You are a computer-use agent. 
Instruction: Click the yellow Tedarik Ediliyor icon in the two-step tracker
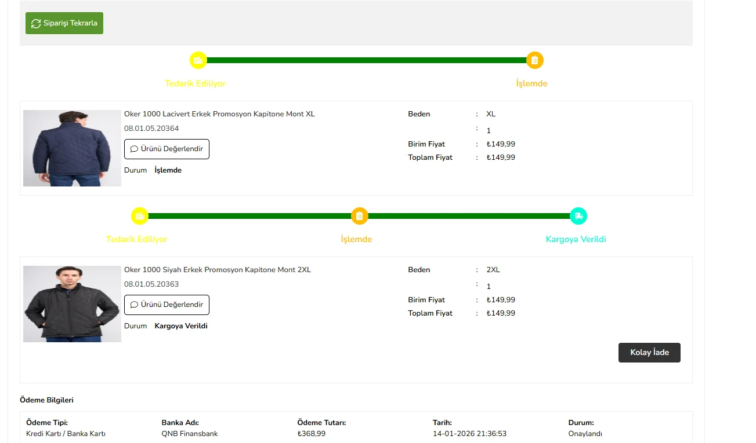(198, 60)
